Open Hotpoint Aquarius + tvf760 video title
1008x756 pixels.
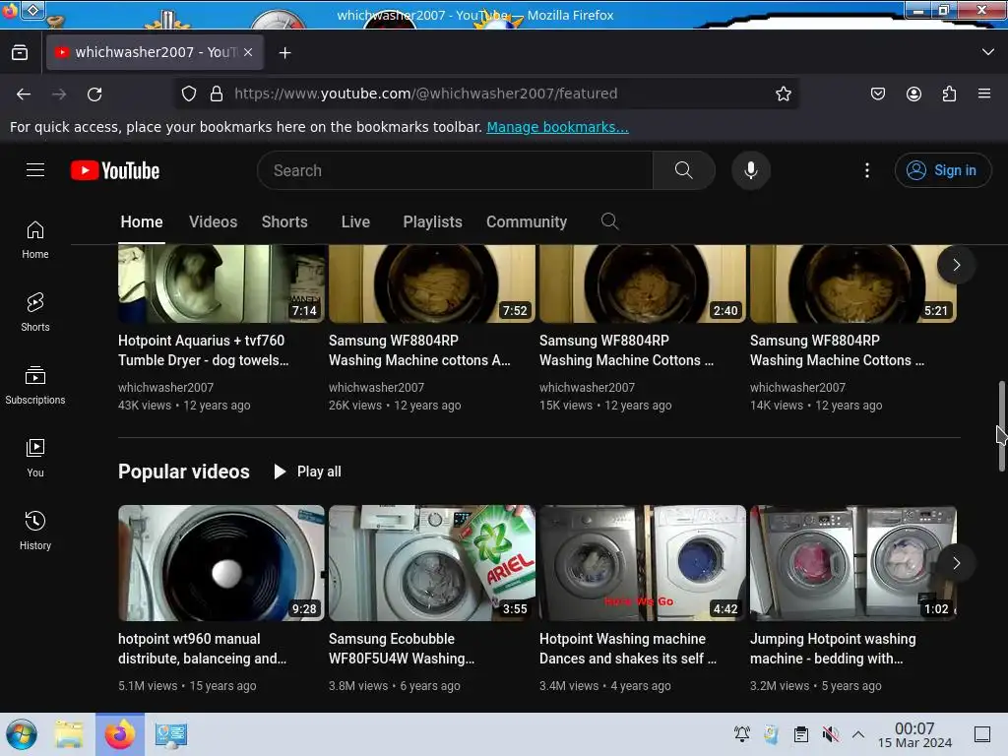coord(204,350)
